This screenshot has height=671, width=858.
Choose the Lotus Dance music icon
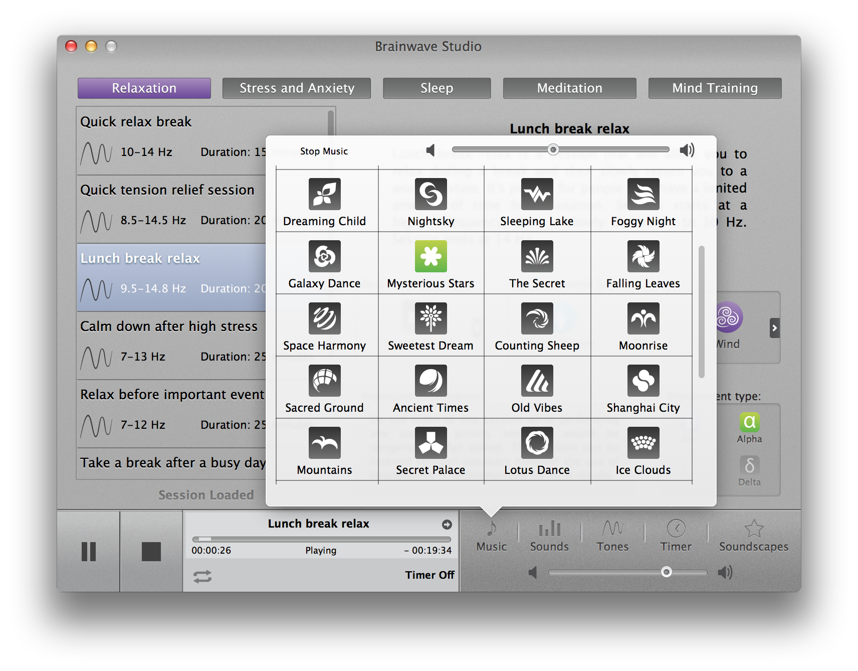pyautogui.click(x=537, y=443)
